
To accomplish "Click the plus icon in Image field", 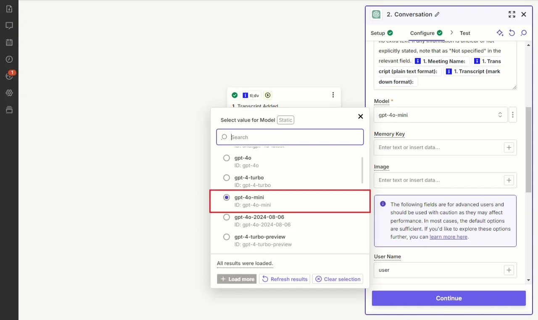I will tap(509, 180).
